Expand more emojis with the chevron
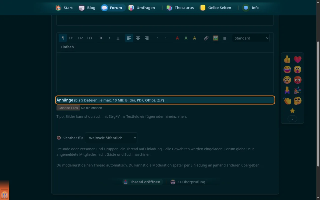The image size is (320, 200). pyautogui.click(x=292, y=119)
